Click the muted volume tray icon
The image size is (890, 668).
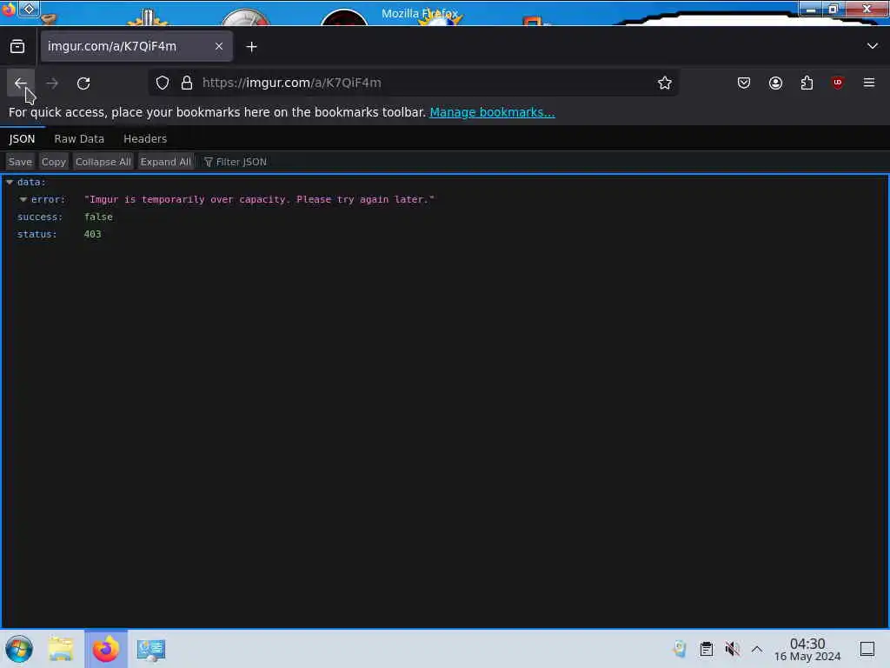coord(732,649)
